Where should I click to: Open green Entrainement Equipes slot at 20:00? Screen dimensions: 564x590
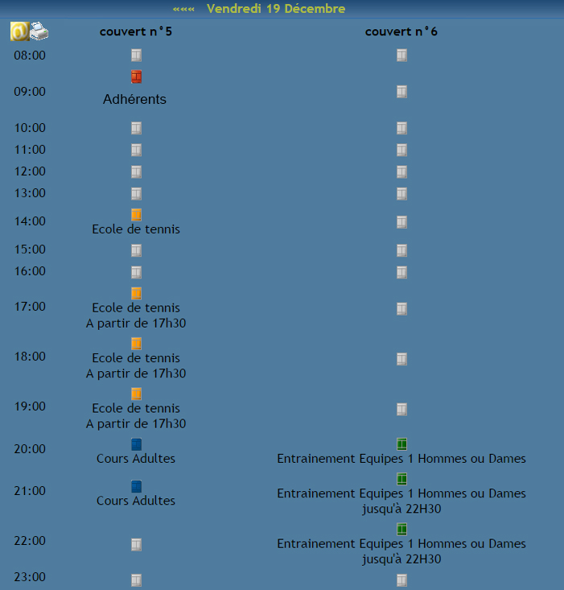pos(402,444)
